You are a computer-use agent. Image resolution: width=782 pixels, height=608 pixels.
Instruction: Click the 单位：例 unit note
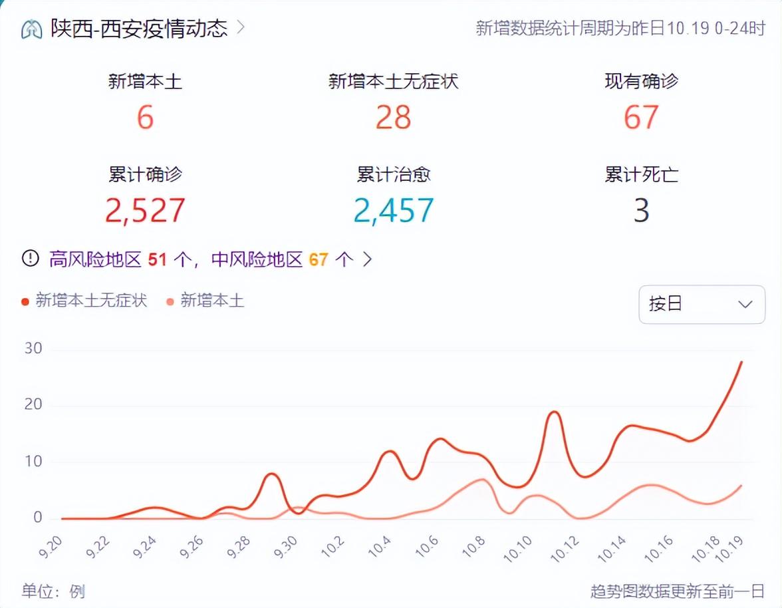point(53,591)
